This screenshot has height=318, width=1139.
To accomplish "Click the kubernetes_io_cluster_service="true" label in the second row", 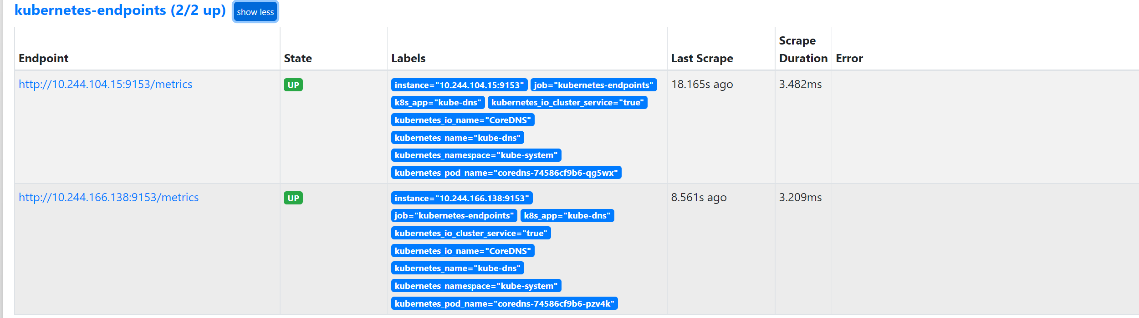I will click(x=471, y=234).
